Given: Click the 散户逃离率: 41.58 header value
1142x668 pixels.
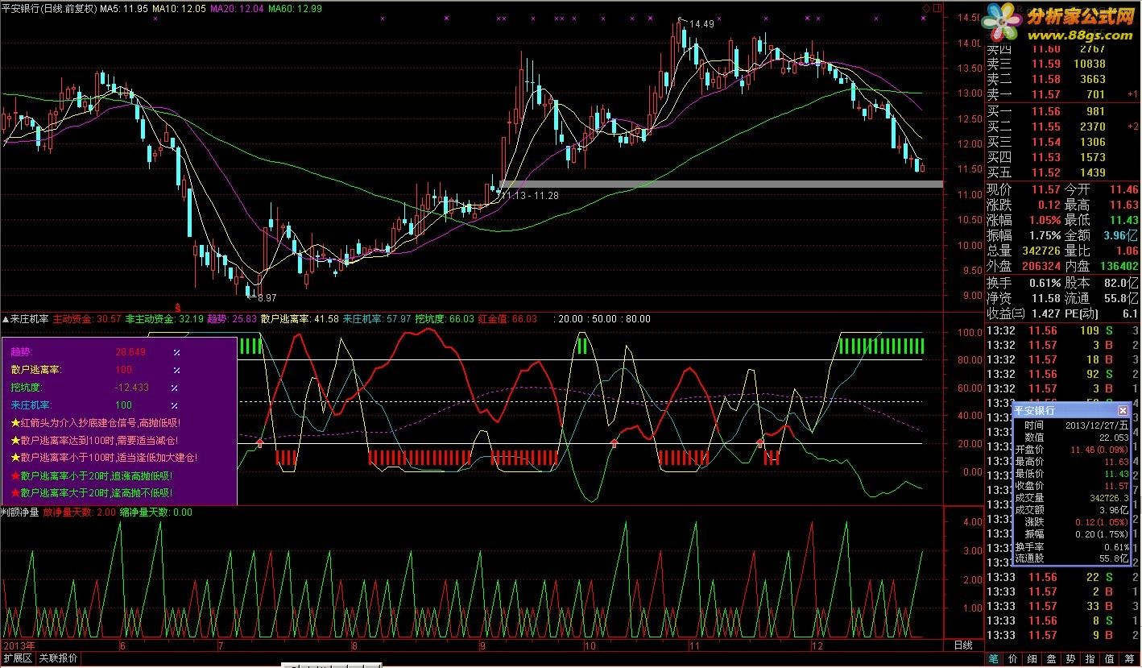Looking at the screenshot, I should [x=300, y=319].
